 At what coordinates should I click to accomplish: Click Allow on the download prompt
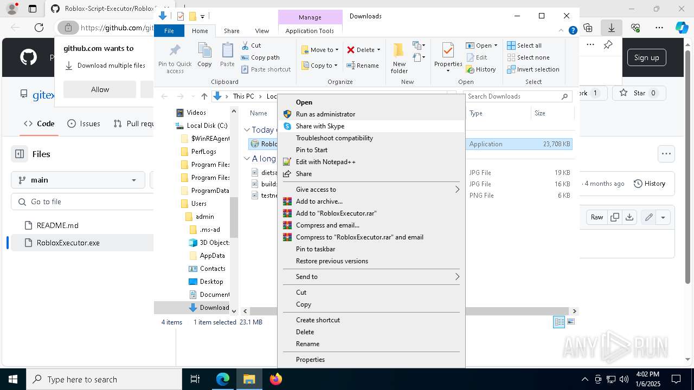[100, 89]
